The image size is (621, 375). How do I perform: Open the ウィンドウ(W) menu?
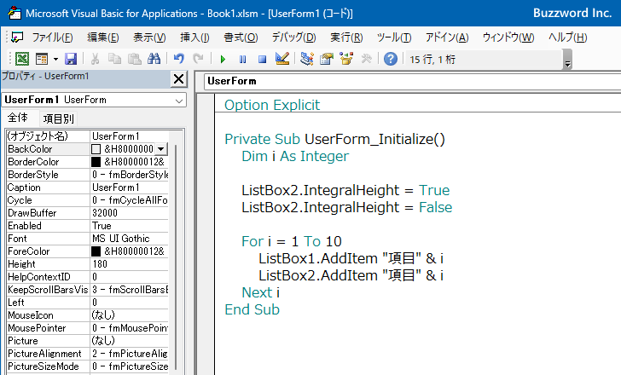click(508, 37)
